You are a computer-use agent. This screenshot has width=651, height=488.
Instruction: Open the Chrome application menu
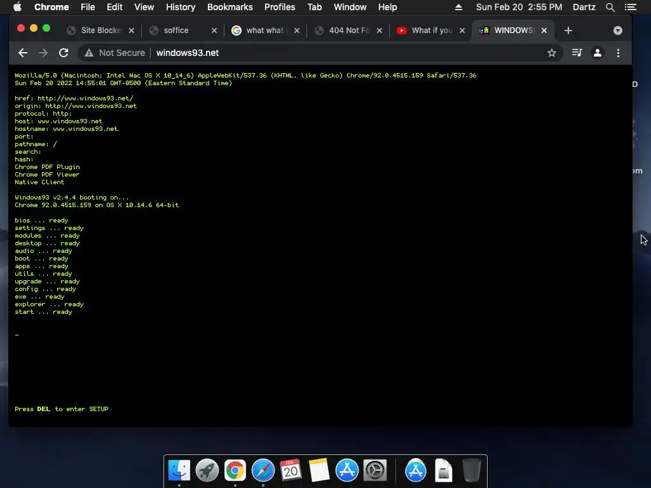[x=51, y=7]
